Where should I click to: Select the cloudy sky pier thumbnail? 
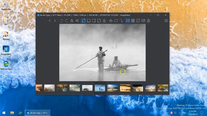coord(150,88)
